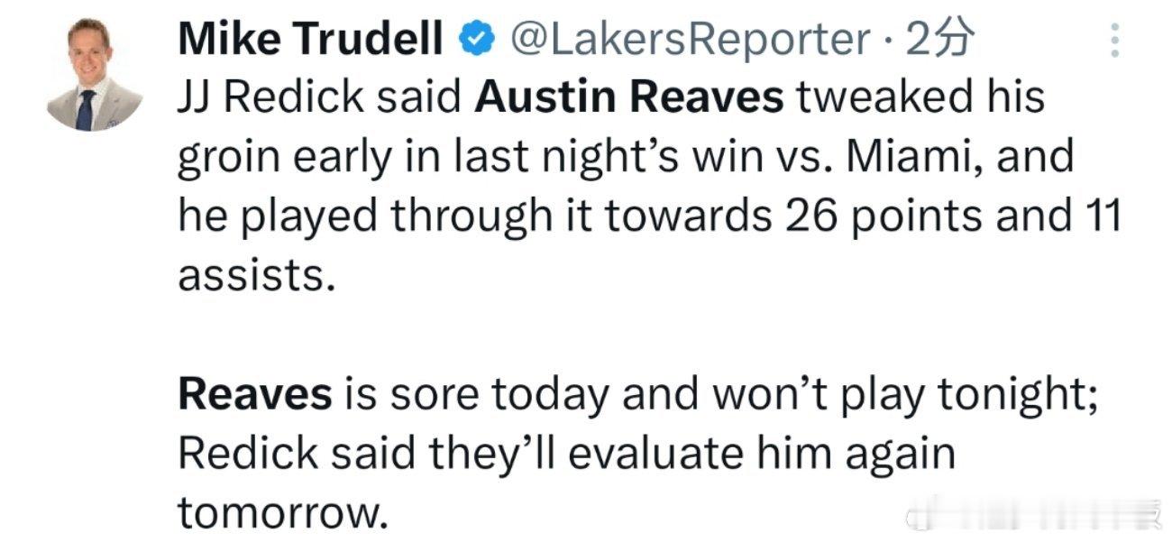Select bold Austin Reaves in first paragraph
The height and width of the screenshot is (542, 1172).
pos(628,97)
